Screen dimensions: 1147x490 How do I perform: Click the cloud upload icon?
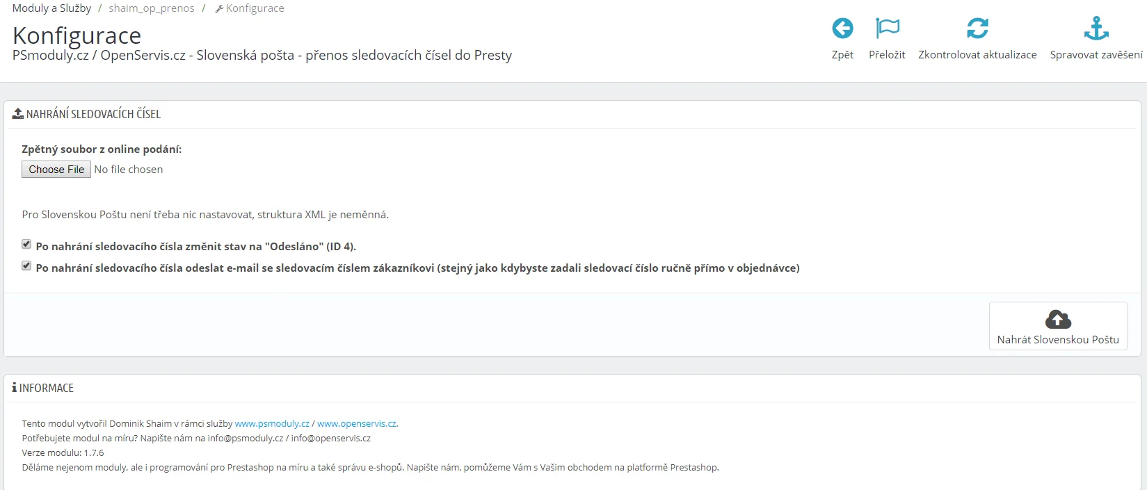1058,319
